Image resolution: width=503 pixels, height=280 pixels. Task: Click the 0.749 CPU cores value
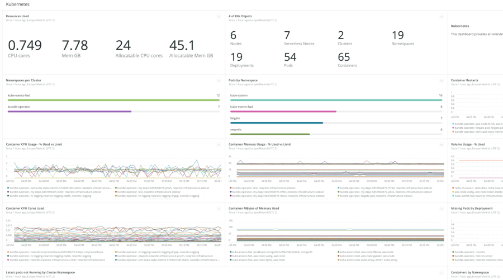[25, 45]
